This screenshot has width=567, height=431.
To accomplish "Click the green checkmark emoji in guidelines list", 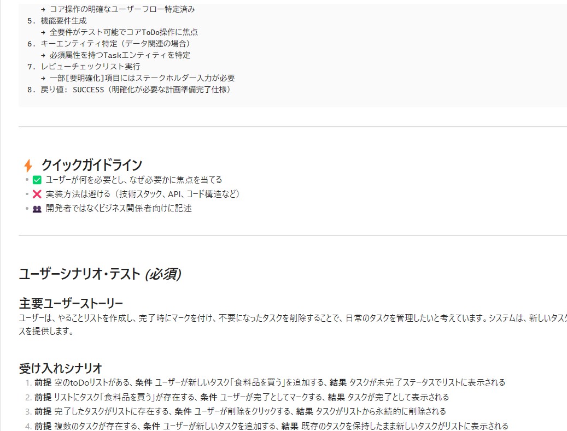I will coord(37,180).
